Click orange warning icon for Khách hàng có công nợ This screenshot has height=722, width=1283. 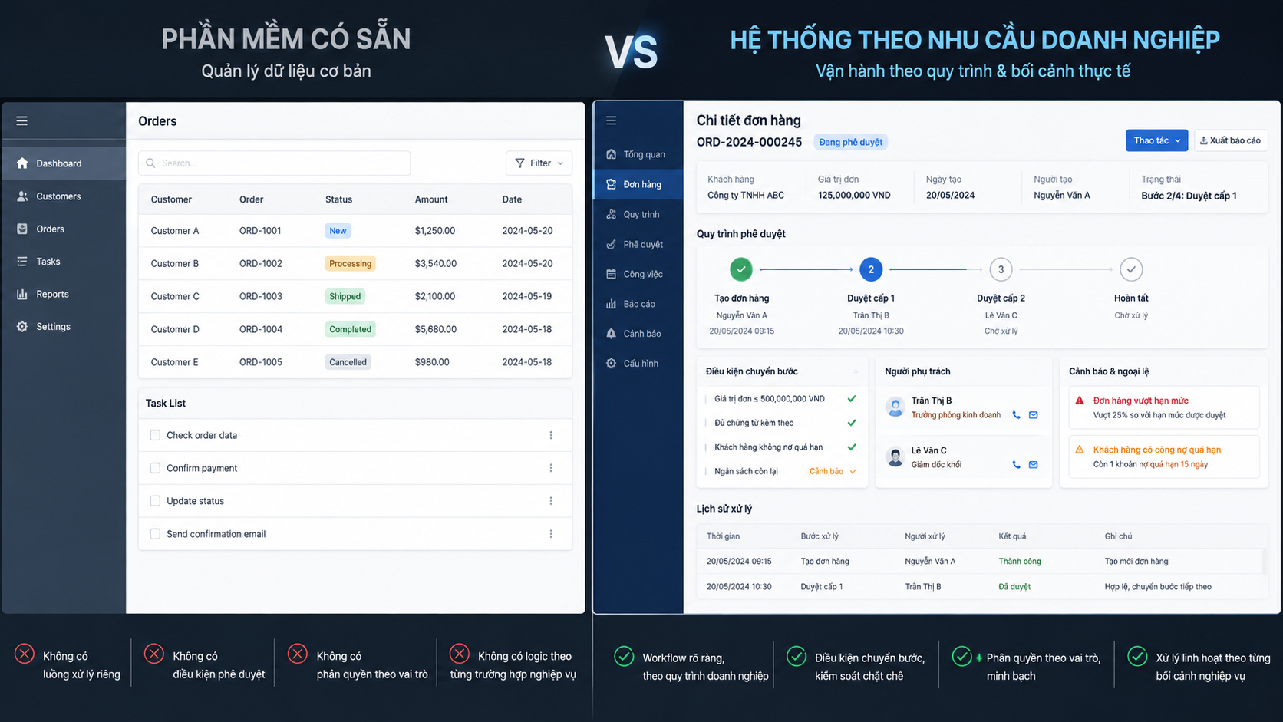(x=1080, y=450)
